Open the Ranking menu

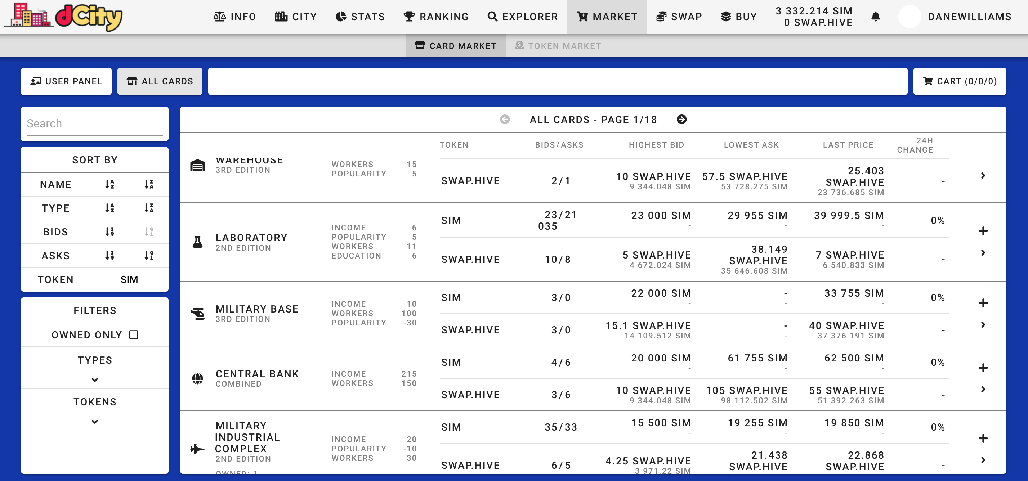pos(436,17)
